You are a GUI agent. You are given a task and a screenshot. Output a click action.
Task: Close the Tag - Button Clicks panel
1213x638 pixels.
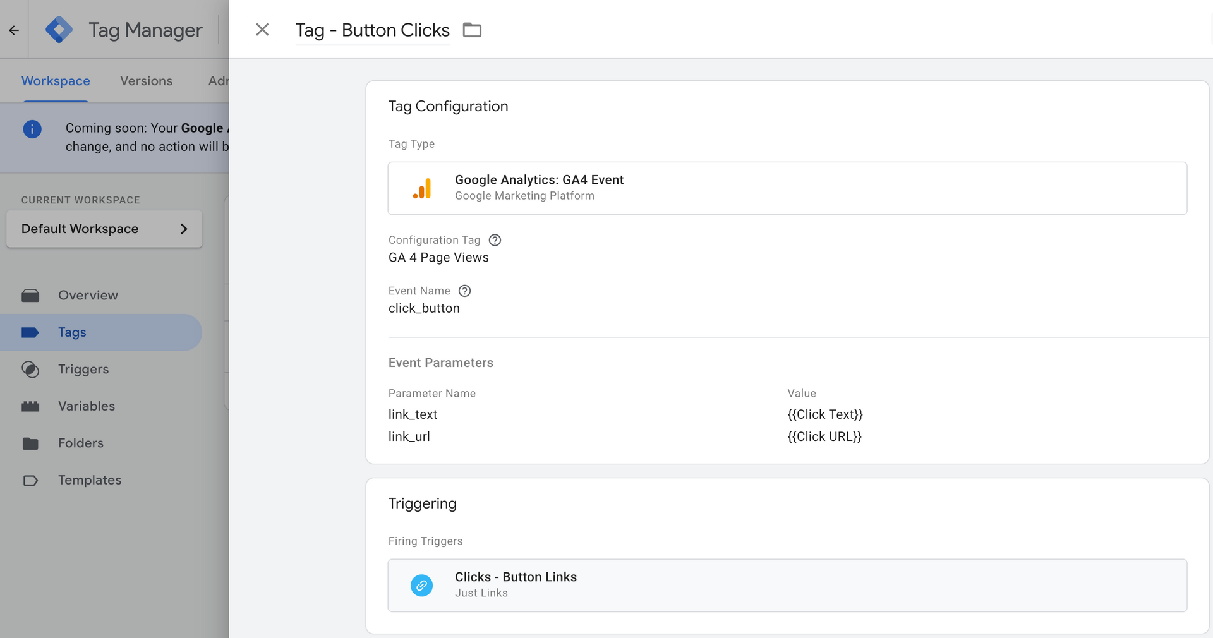click(262, 30)
